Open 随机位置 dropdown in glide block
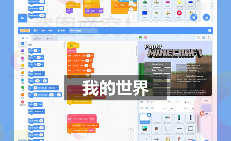231x141 pixels. click(x=53, y=88)
